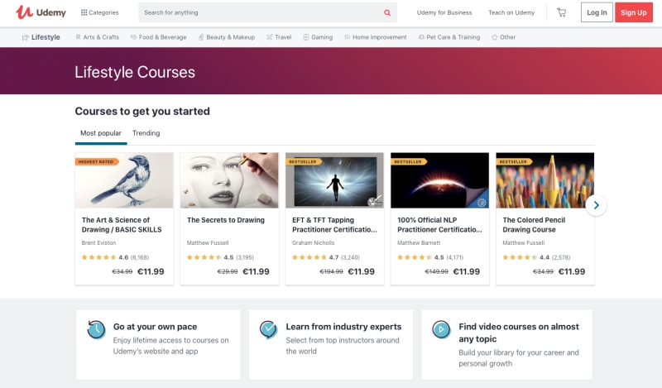
Task: Go to Home Improvement subcategory
Action: tap(376, 37)
